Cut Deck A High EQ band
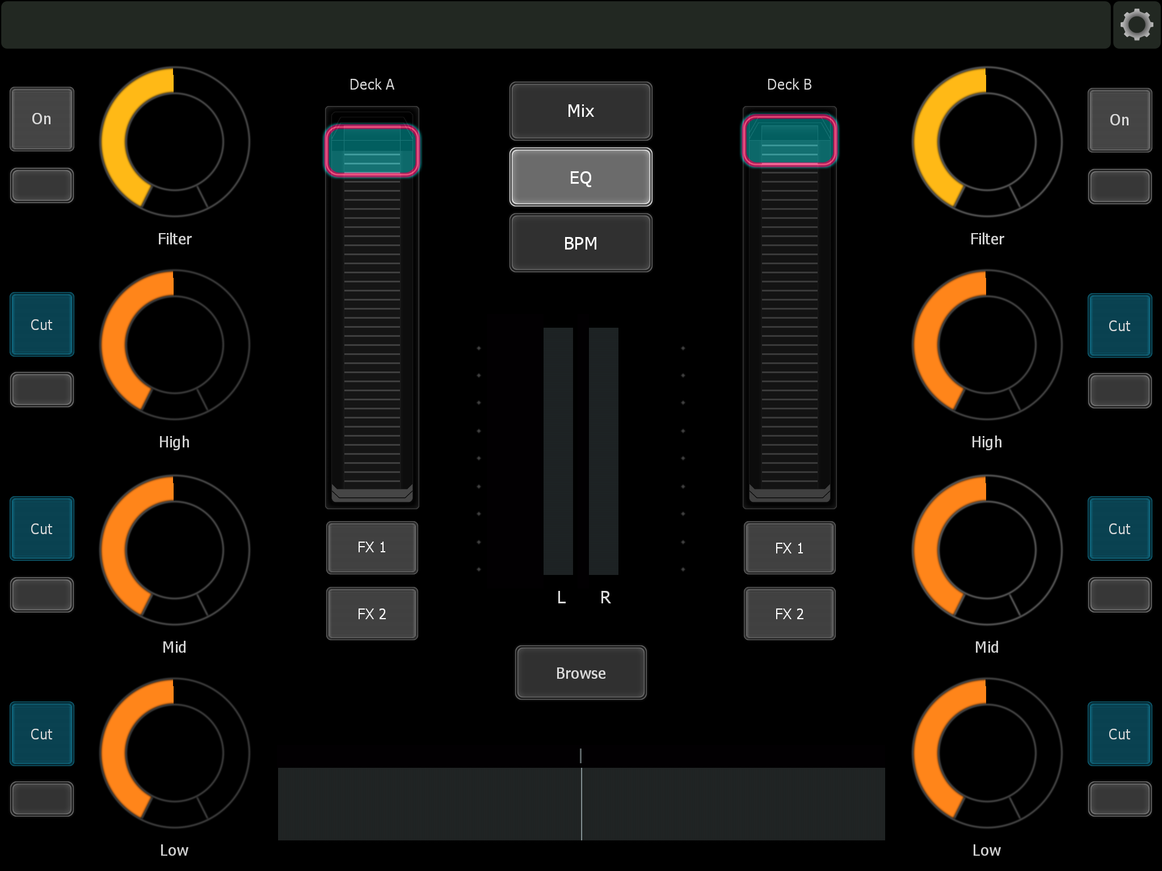The height and width of the screenshot is (871, 1162). click(42, 324)
